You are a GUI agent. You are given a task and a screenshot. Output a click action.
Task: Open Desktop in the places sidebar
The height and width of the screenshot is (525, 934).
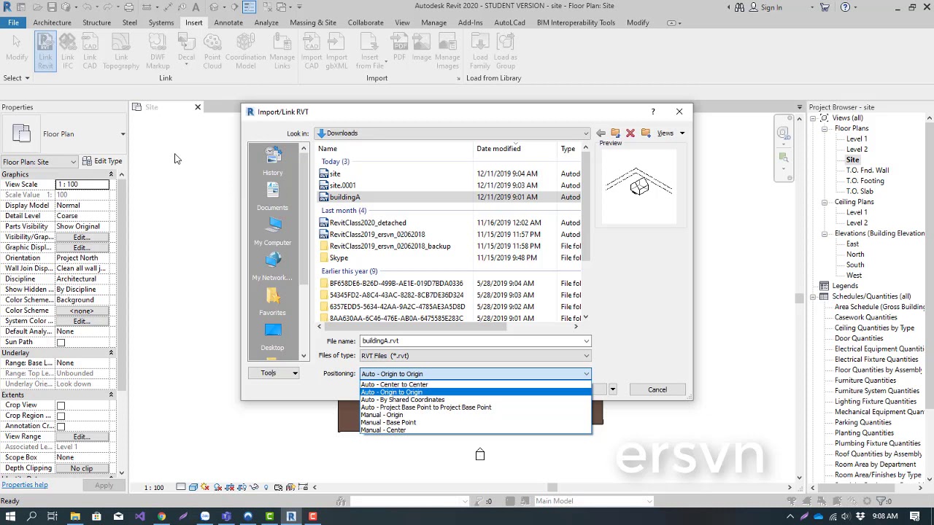pos(272,336)
